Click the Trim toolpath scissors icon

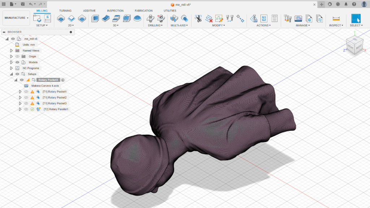coord(198,18)
